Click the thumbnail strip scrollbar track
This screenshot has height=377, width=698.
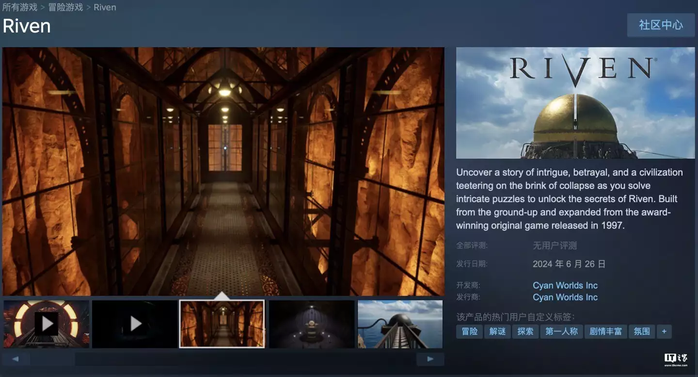(x=223, y=359)
